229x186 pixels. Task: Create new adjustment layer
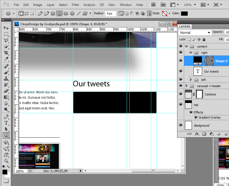[212, 134]
